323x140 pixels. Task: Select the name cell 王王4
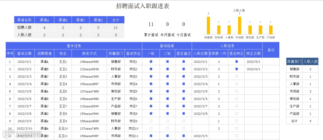[x=63, y=84]
